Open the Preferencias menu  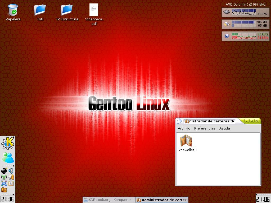coord(205,128)
